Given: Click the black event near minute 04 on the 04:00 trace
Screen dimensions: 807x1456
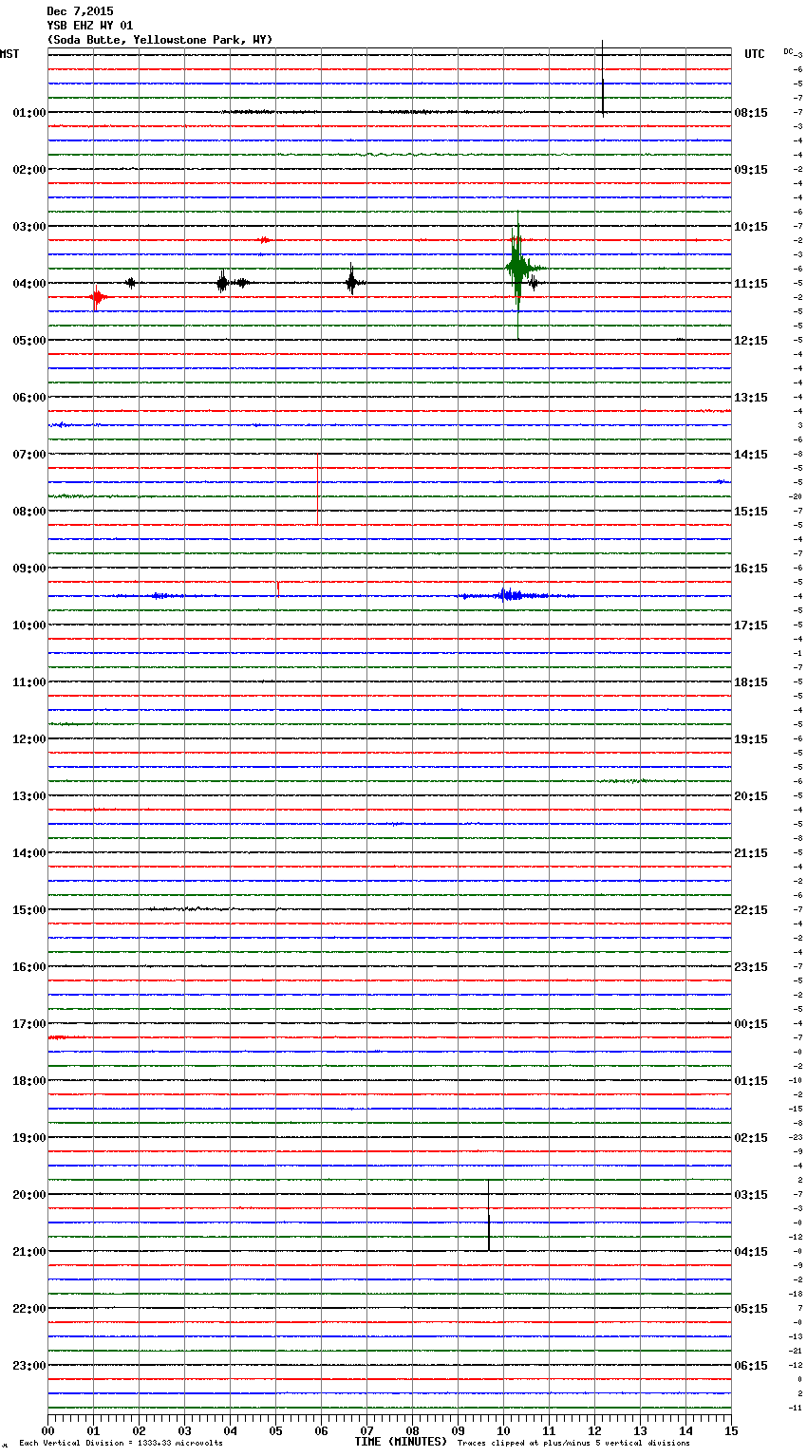Looking at the screenshot, I should (x=222, y=282).
